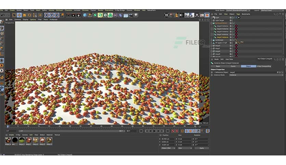Render to Picture Viewer icon

[73, 15]
